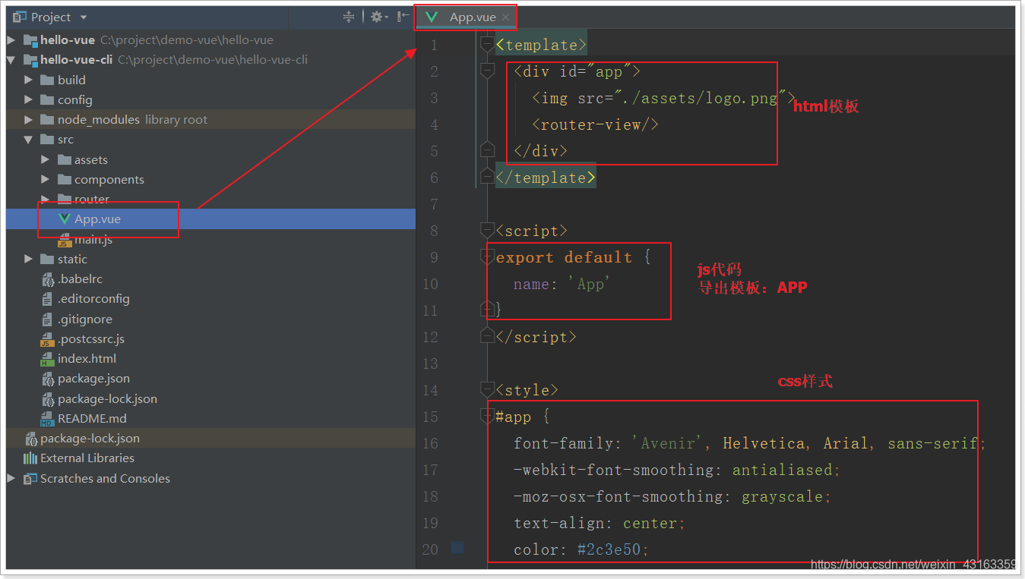Expand the hello-vue project node
The image size is (1025, 579).
pyautogui.click(x=11, y=39)
